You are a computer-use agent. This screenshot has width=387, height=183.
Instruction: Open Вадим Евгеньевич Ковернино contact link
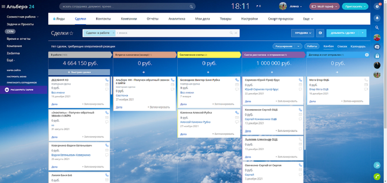coord(71,155)
